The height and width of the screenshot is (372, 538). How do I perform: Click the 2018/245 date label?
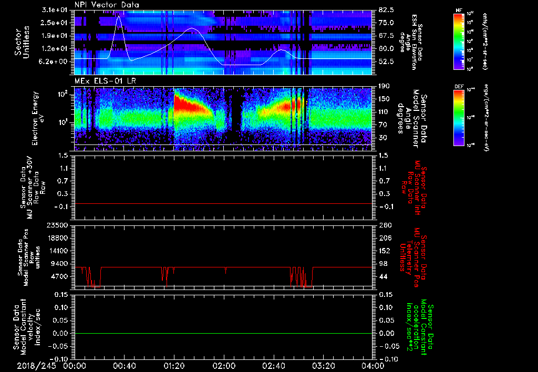click(x=37, y=365)
